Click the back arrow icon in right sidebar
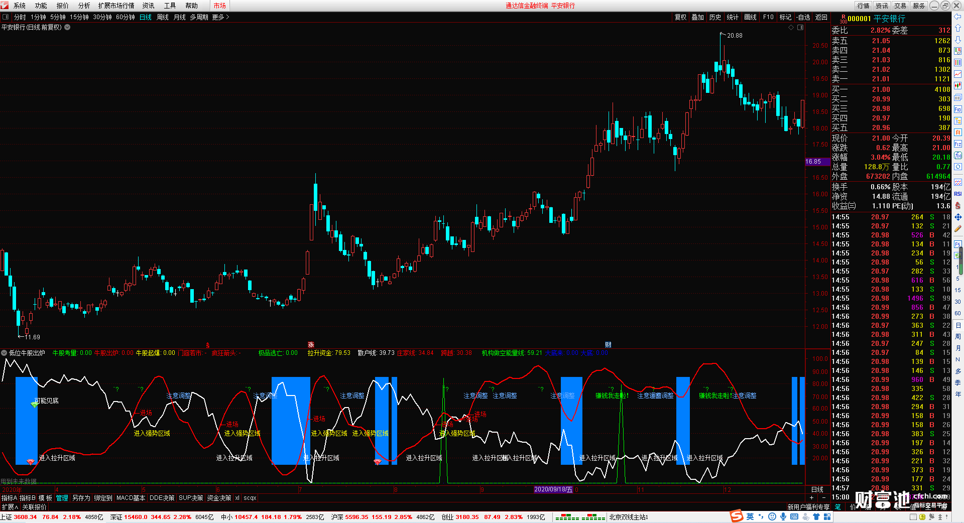 (958, 17)
